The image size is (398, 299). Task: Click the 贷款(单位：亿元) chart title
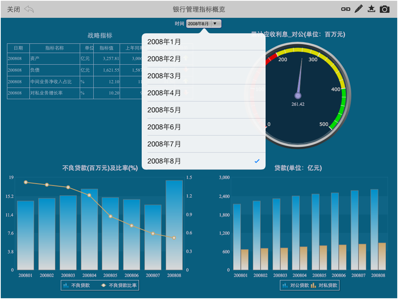click(x=298, y=168)
